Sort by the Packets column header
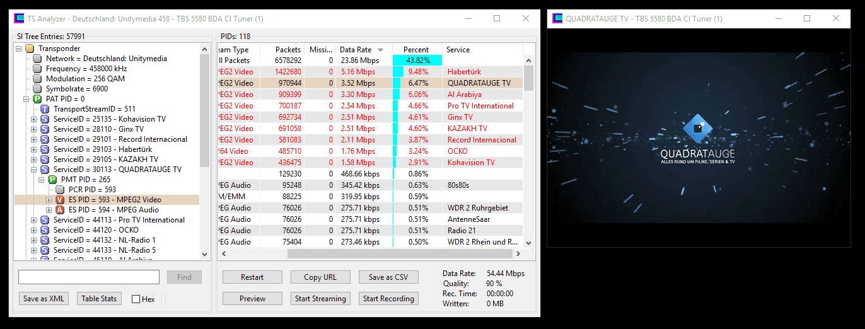The image size is (865, 329). point(282,50)
